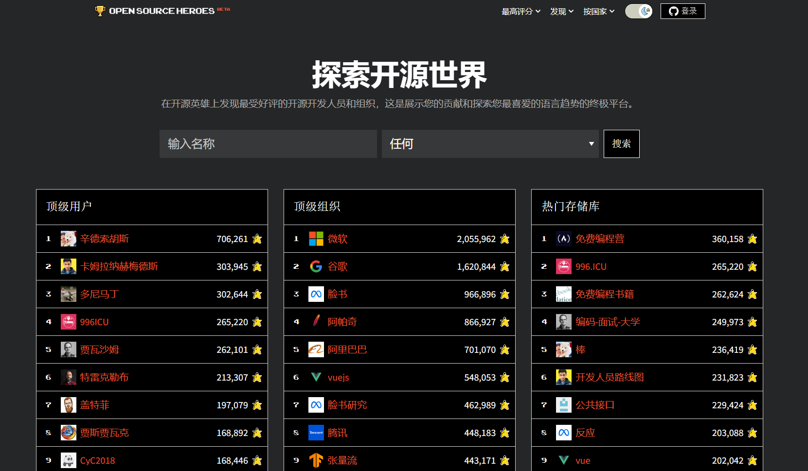
Task: Click the Open Source Heroes trophy logo
Action: tap(162, 11)
